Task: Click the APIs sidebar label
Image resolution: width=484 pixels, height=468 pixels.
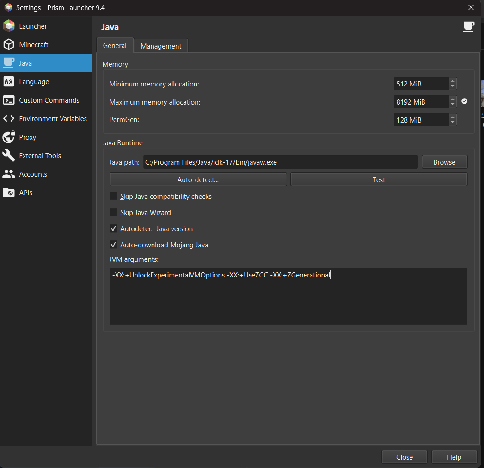Action: (25, 193)
